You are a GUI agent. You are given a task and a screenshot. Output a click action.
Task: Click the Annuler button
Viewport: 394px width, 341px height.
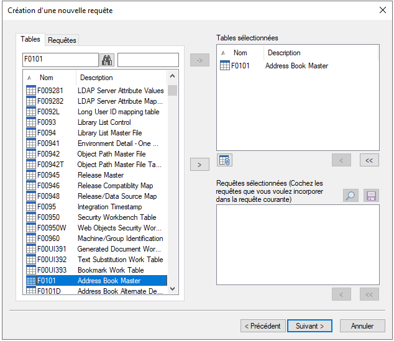click(x=362, y=325)
